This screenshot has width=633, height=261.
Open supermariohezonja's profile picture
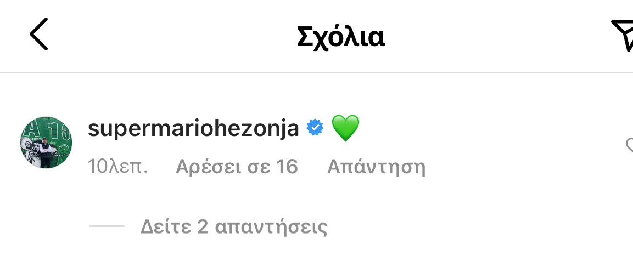point(46,143)
